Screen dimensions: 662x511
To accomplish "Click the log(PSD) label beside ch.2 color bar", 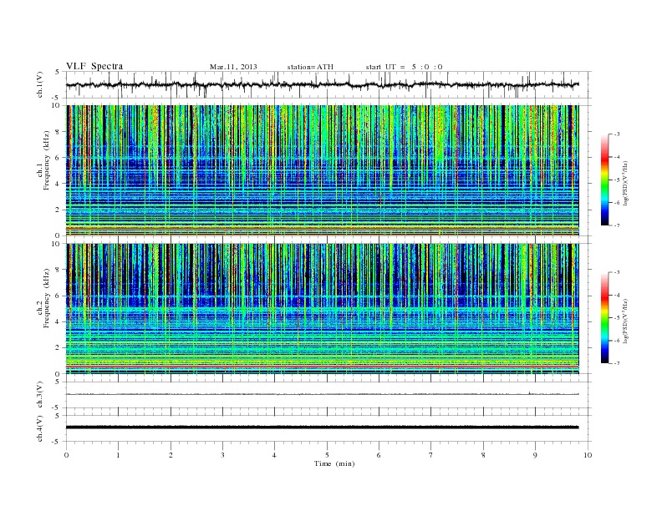I will pyautogui.click(x=626, y=321).
